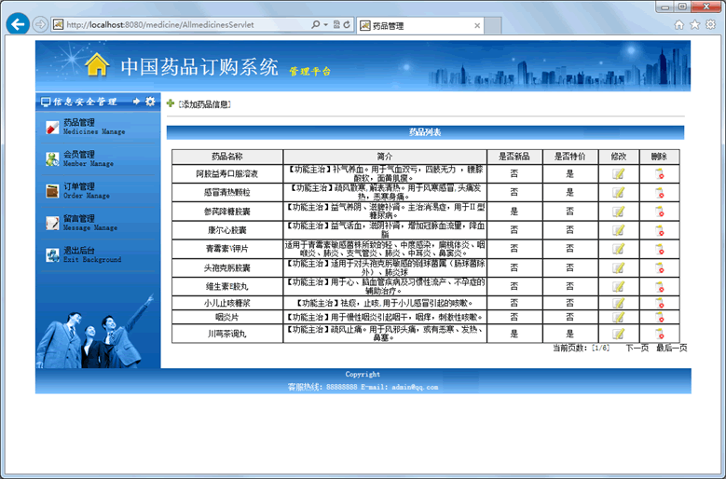
Task: Open 订单管理 Order Manage menu
Action: (x=86, y=190)
